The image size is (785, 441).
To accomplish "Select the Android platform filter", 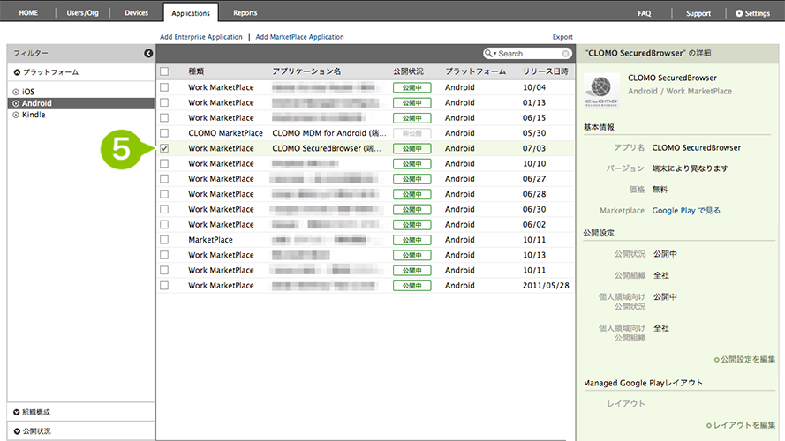I will [x=81, y=103].
